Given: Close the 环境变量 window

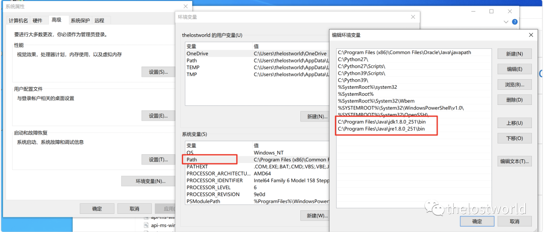Looking at the screenshot, I should point(413,17).
